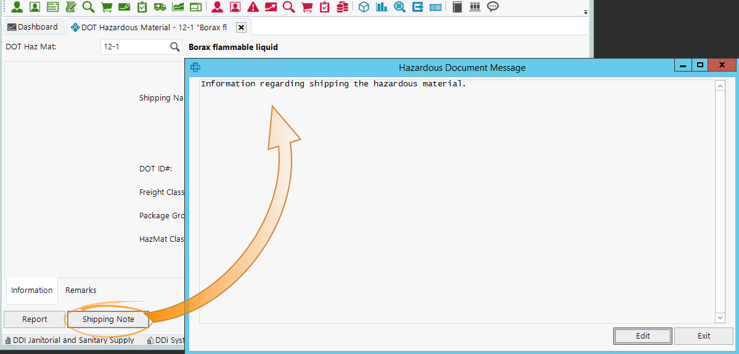Click the speech bubble chat icon

pyautogui.click(x=492, y=7)
